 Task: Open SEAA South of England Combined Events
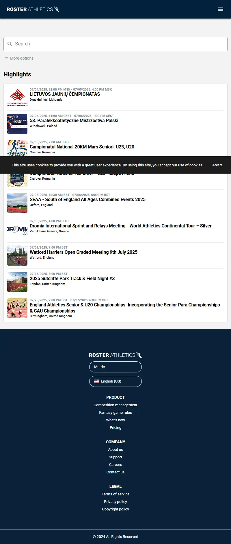click(x=87, y=200)
